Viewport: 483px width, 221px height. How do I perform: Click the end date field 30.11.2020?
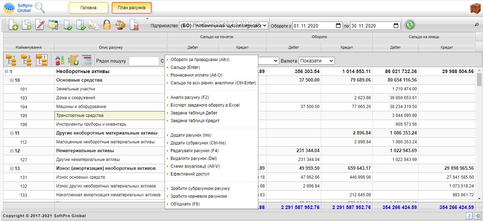tap(375, 26)
